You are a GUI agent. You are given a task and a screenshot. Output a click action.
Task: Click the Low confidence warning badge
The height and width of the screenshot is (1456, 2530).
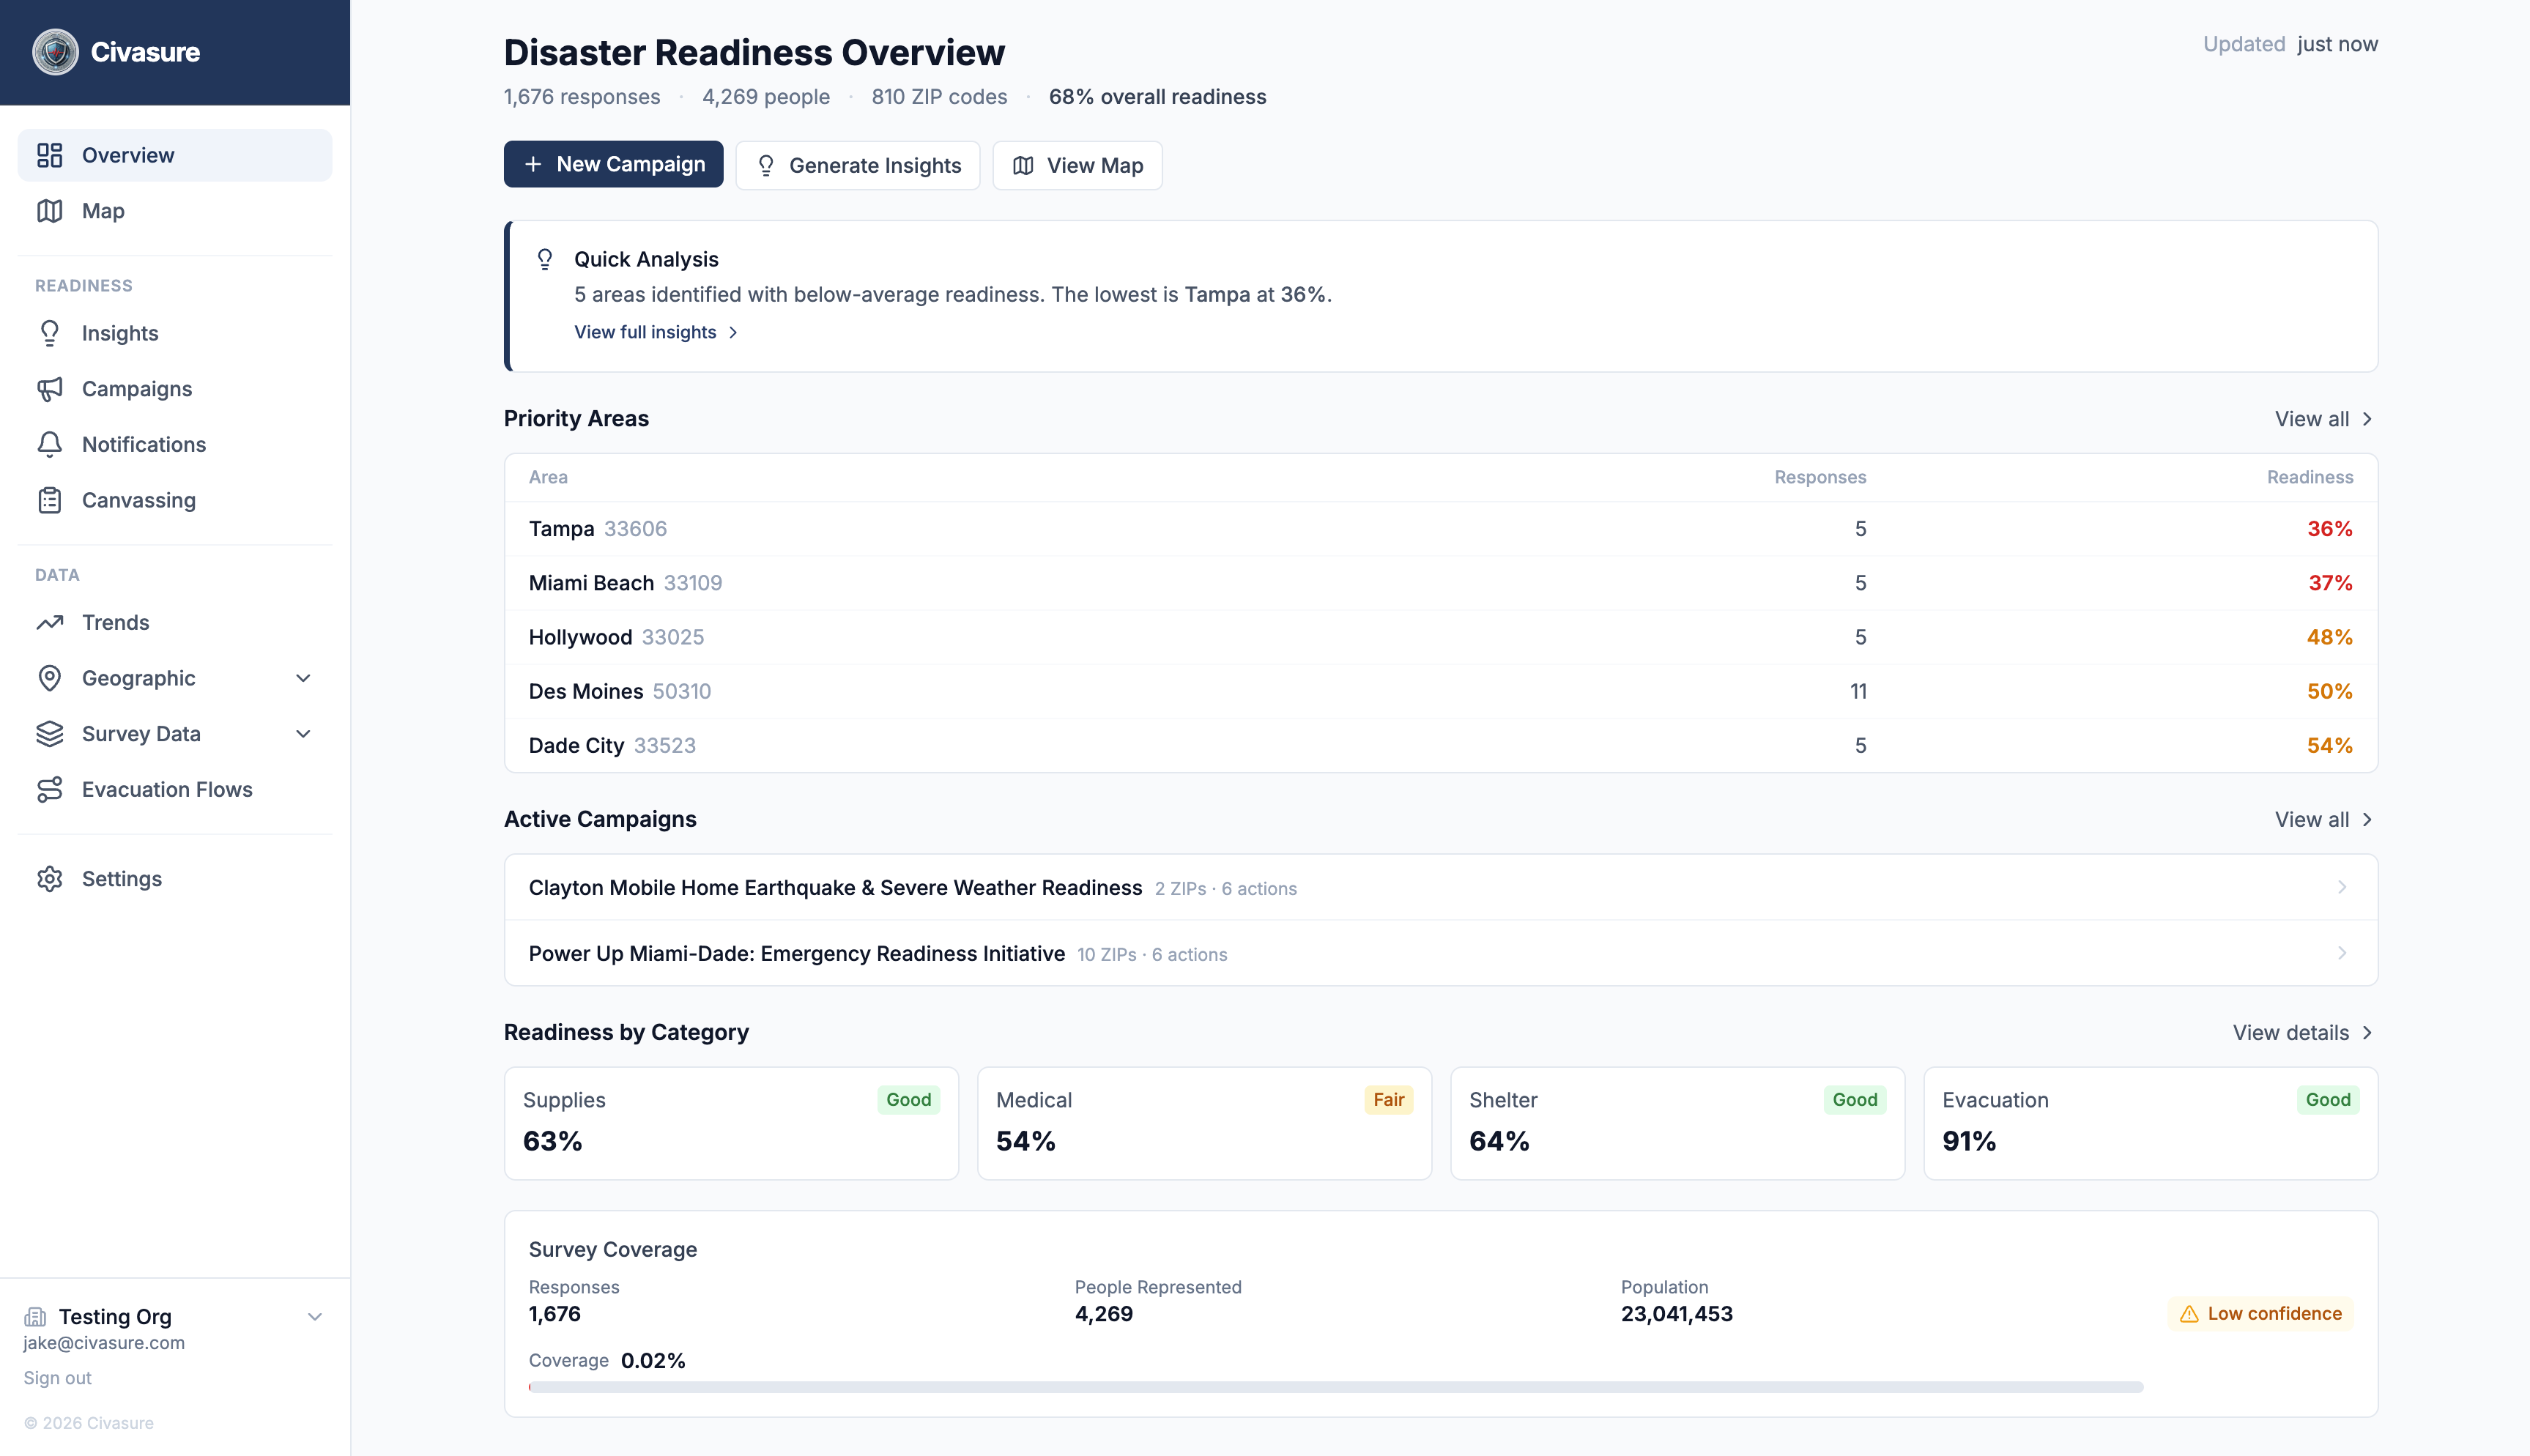pos(2262,1313)
